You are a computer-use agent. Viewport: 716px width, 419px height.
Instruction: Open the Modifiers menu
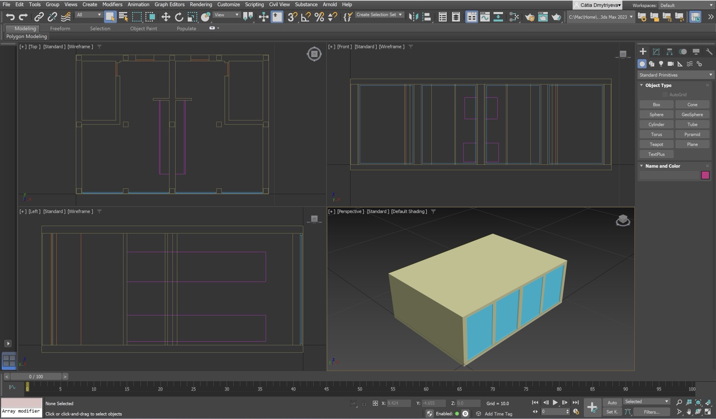coord(112,5)
